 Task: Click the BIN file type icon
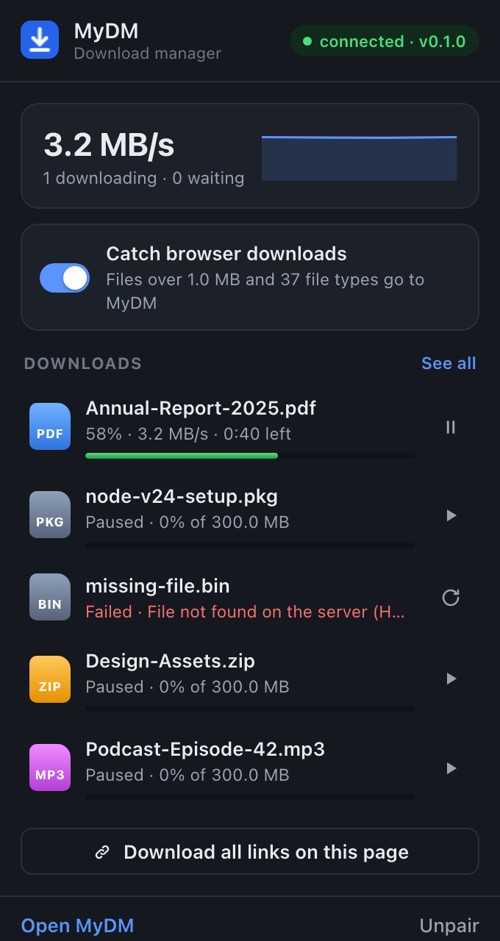[x=50, y=597]
